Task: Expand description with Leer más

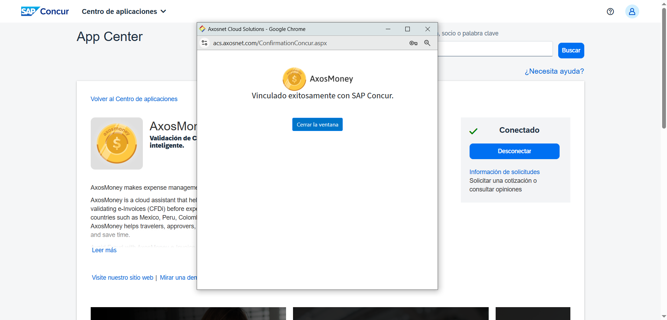Action: 104,250
